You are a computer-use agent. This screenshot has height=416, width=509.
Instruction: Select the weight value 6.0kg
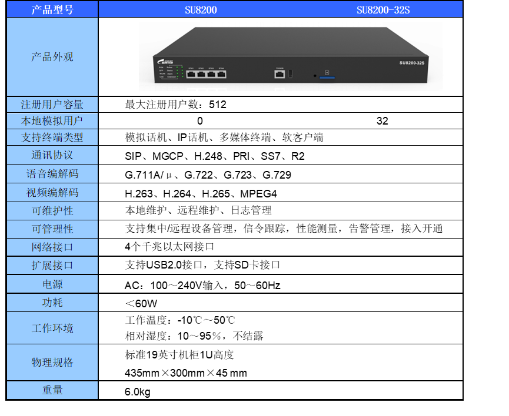pyautogui.click(x=138, y=392)
